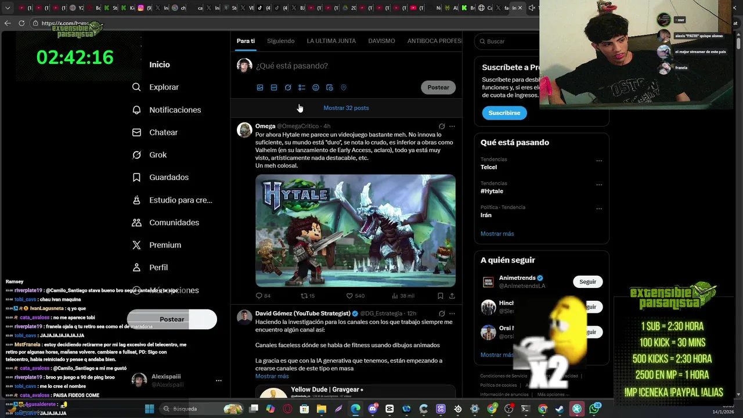Open the DAVISMO tab
743x418 pixels.
click(x=381, y=41)
